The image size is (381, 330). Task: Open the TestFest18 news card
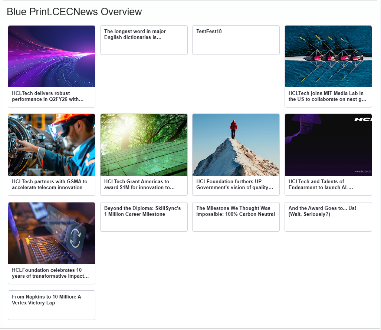[236, 40]
